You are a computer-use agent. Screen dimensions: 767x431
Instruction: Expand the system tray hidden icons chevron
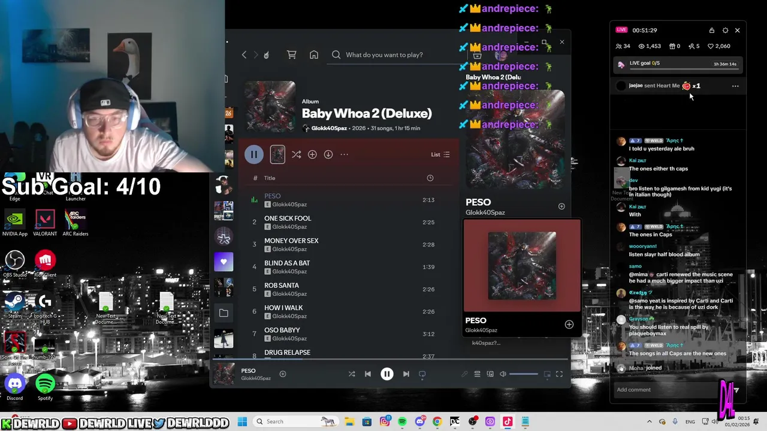pos(650,421)
